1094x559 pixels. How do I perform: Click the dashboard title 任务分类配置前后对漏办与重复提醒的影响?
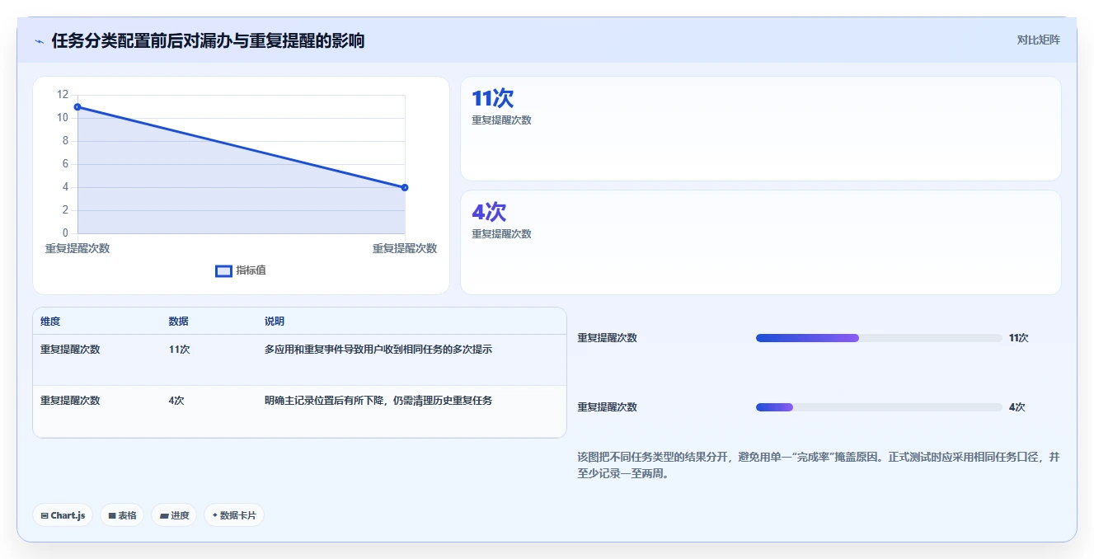[x=208, y=40]
